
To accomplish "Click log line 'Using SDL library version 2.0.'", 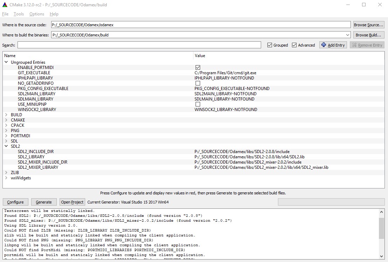I will 41,225.
